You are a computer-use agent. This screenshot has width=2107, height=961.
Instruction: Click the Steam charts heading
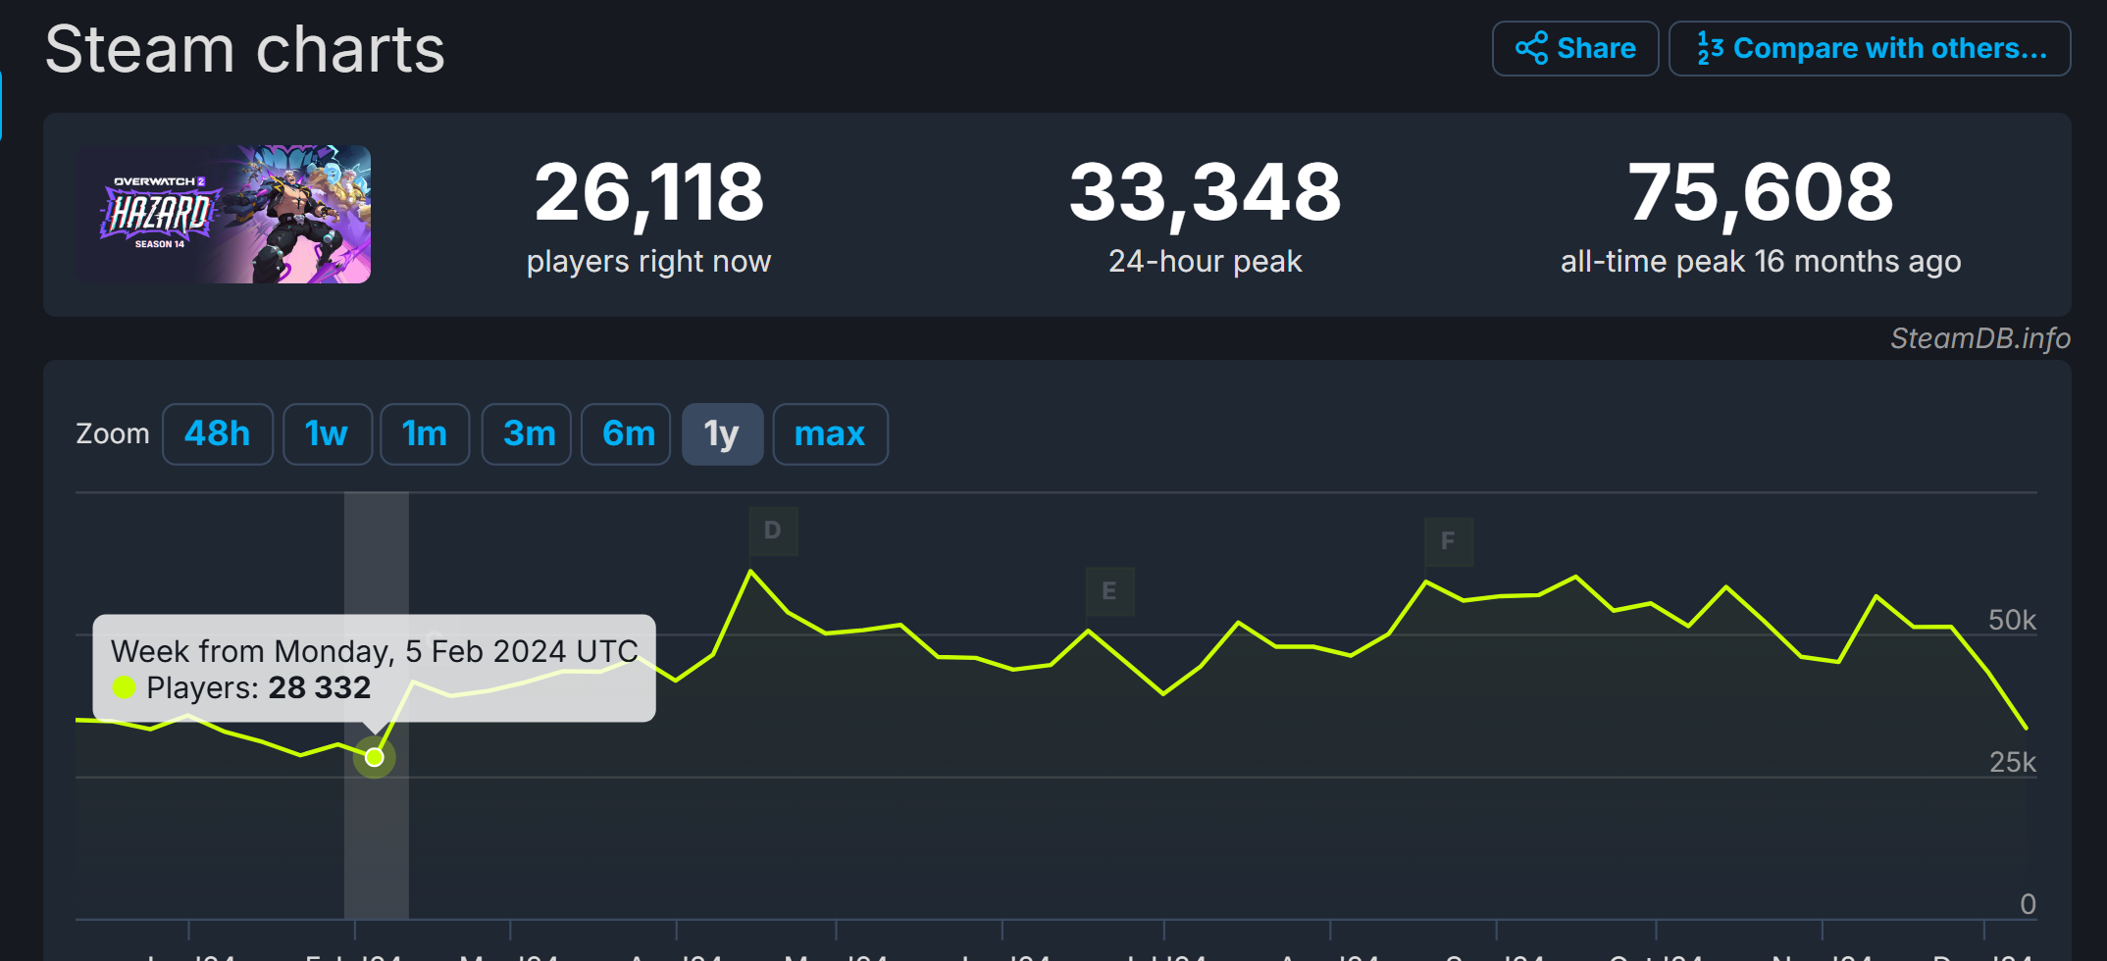click(x=245, y=49)
